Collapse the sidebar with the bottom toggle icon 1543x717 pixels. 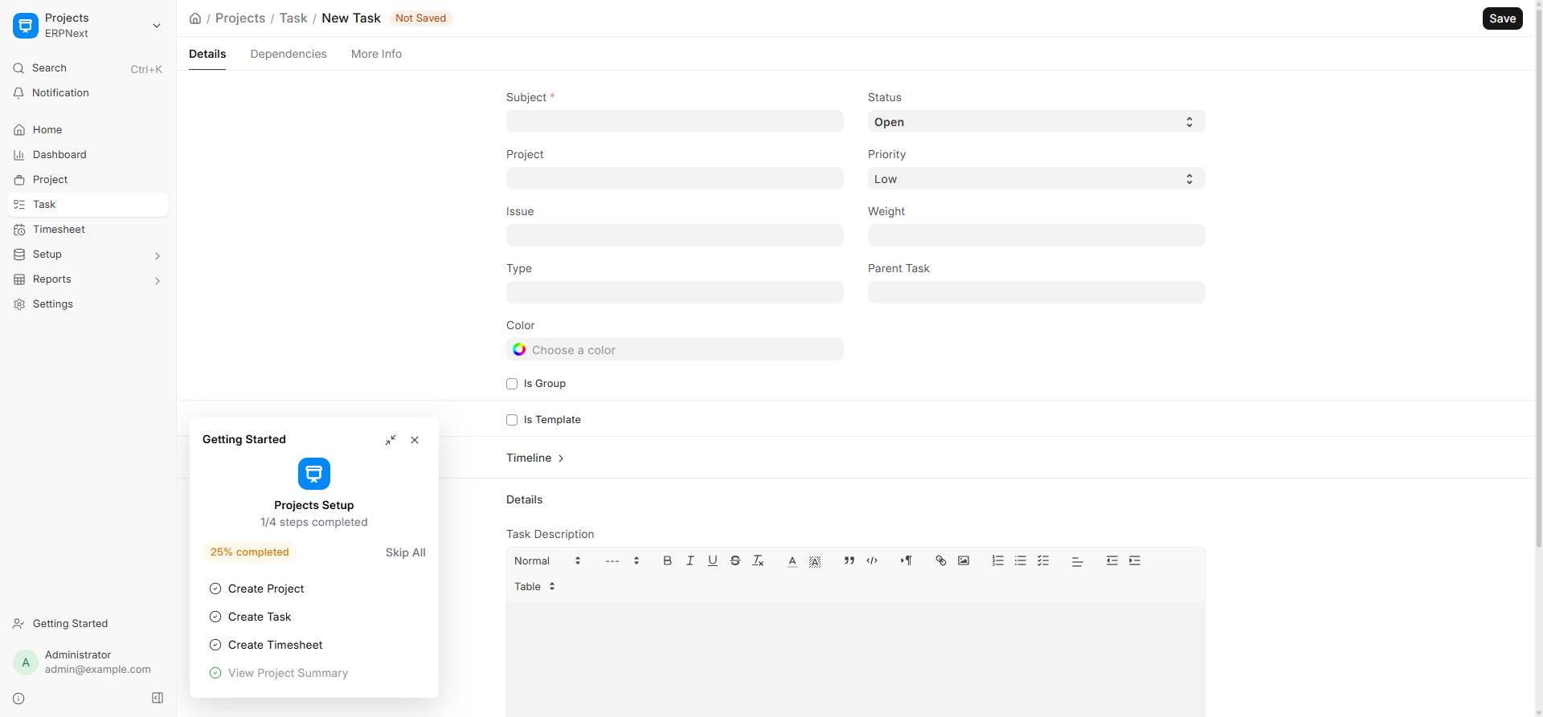coord(158,698)
